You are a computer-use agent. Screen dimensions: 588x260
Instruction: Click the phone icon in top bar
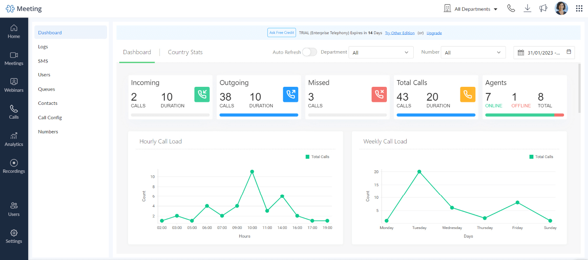pos(511,8)
